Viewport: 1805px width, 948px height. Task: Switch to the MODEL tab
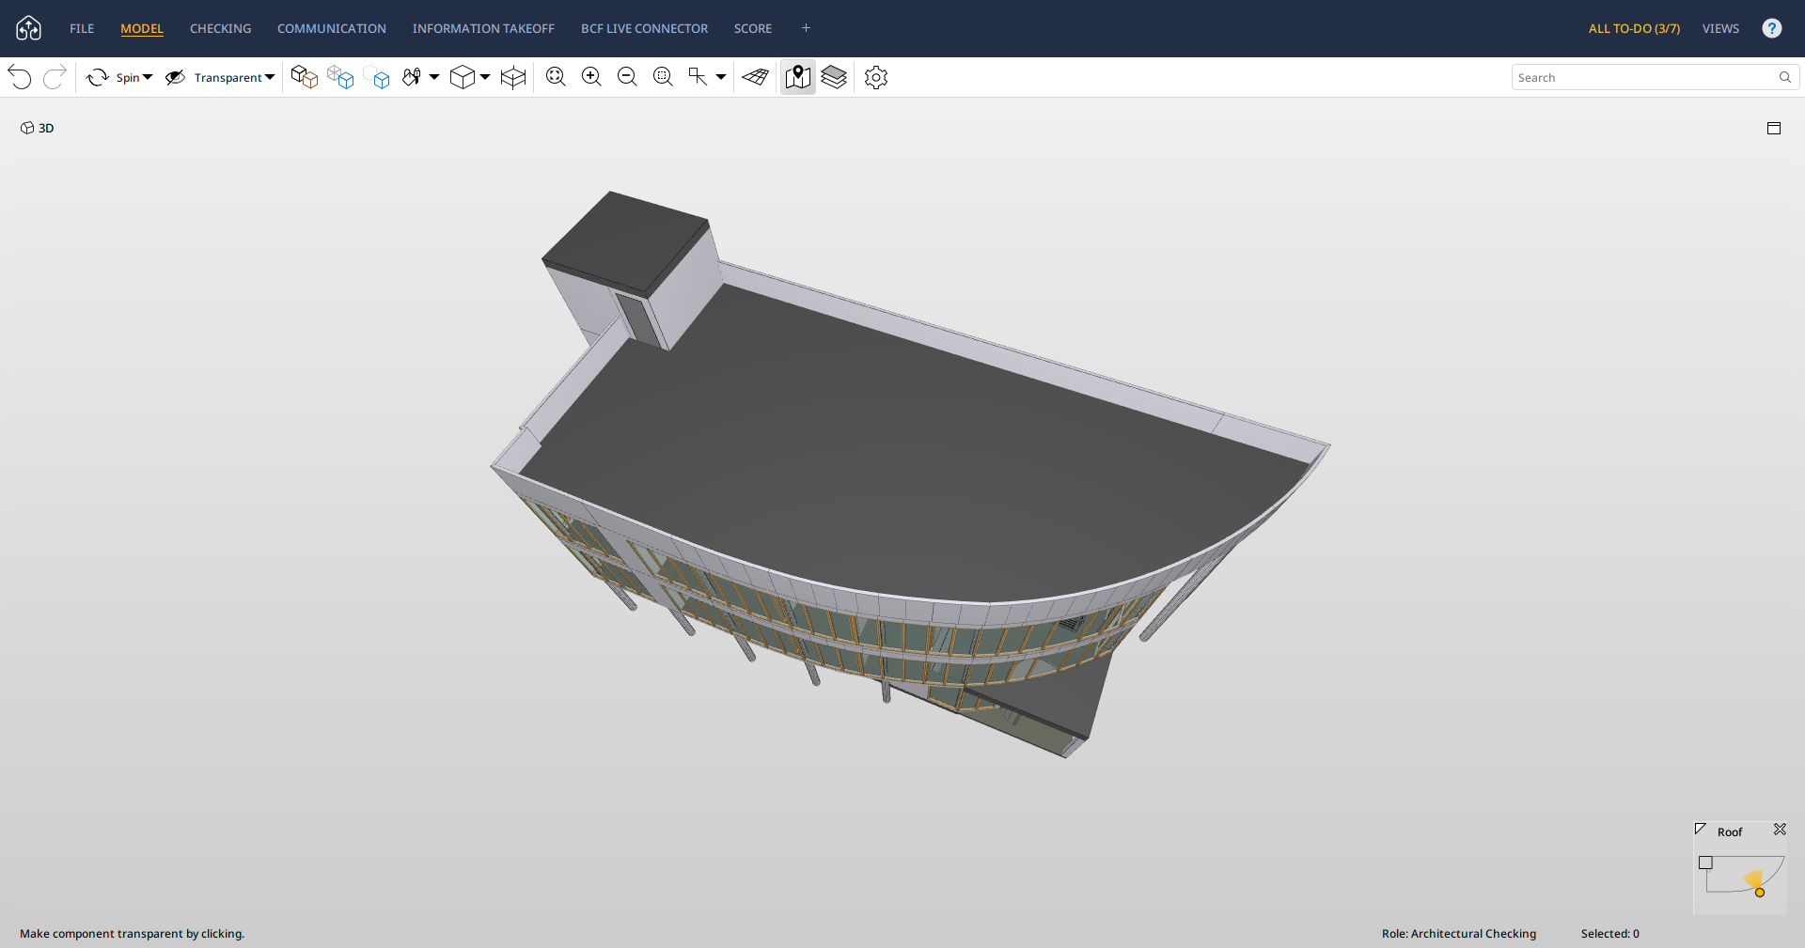142,28
